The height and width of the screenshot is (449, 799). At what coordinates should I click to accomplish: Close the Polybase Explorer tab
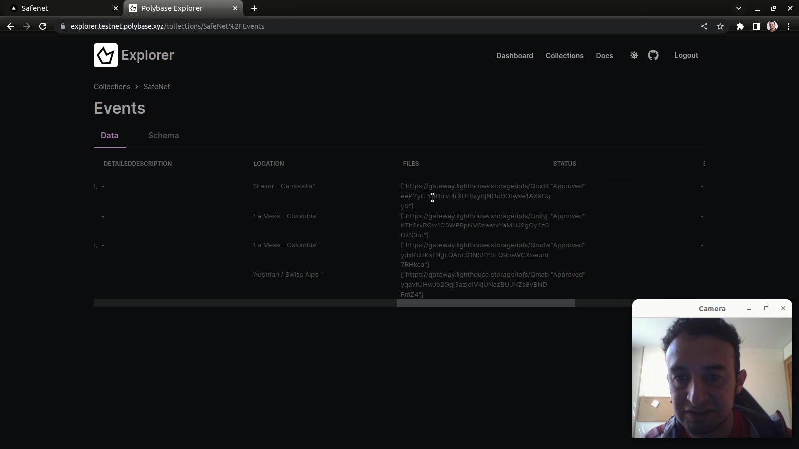tap(235, 8)
